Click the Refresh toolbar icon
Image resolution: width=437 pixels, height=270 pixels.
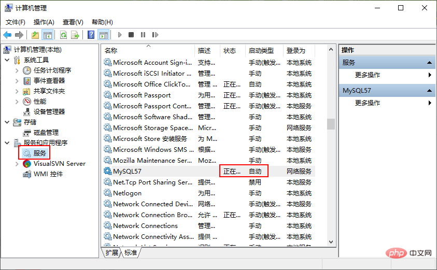pos(64,35)
